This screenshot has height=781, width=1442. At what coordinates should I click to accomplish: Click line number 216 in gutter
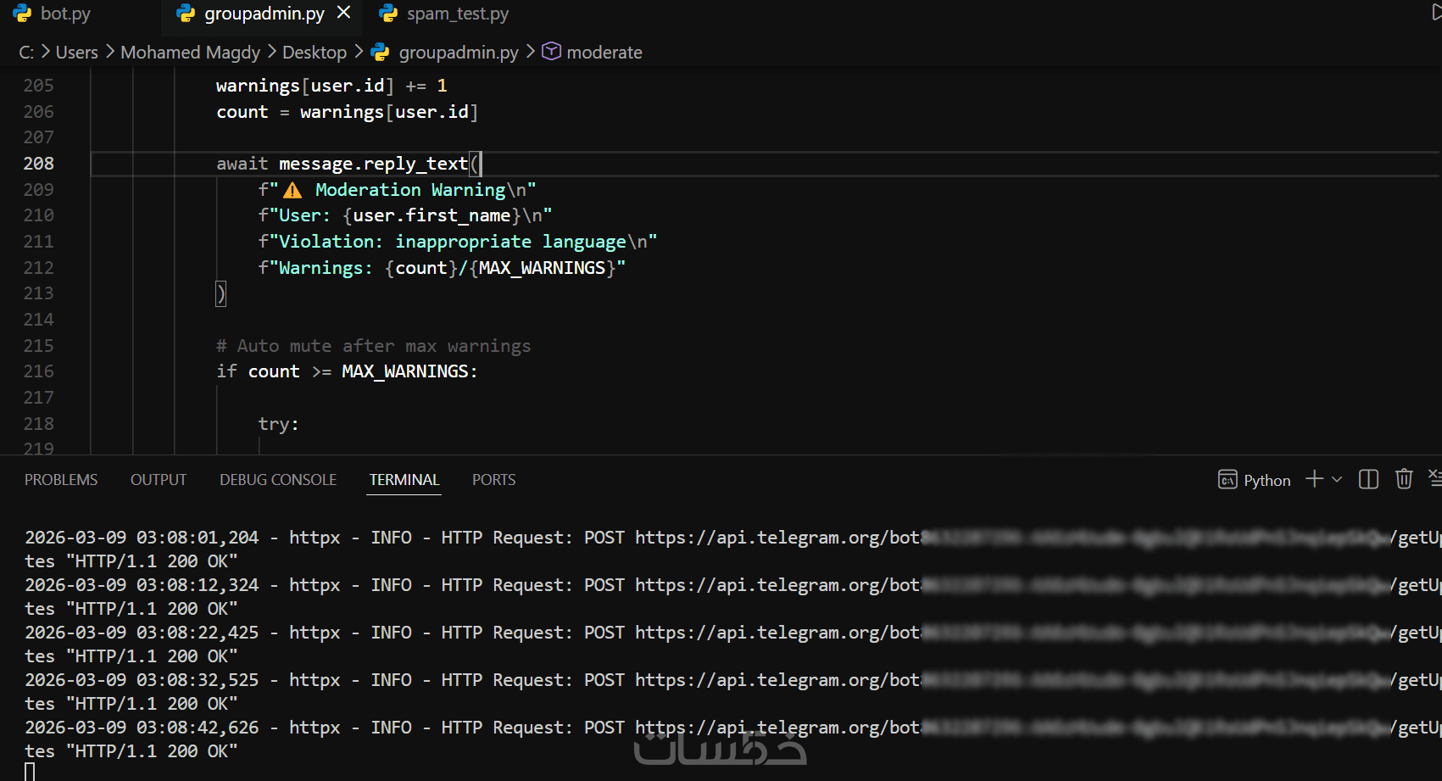click(x=38, y=371)
